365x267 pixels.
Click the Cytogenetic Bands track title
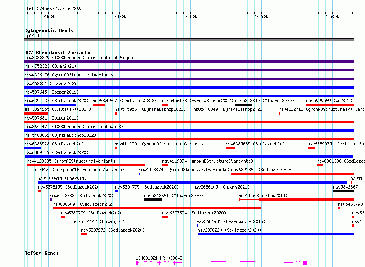point(49,30)
